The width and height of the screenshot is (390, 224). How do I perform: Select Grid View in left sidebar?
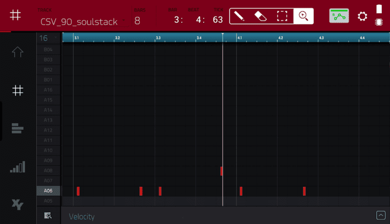coord(17,90)
